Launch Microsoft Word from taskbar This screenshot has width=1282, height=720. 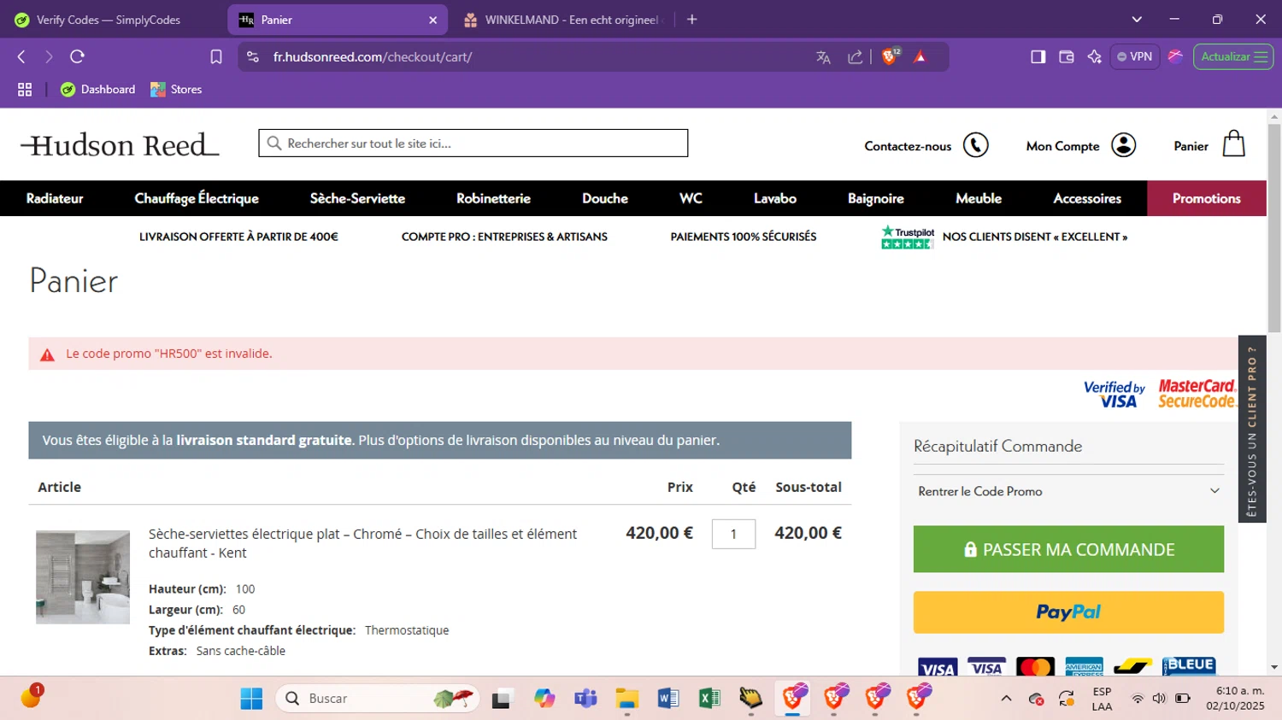coord(668,699)
